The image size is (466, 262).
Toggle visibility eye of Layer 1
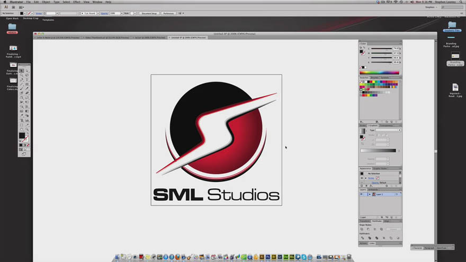[362, 194]
